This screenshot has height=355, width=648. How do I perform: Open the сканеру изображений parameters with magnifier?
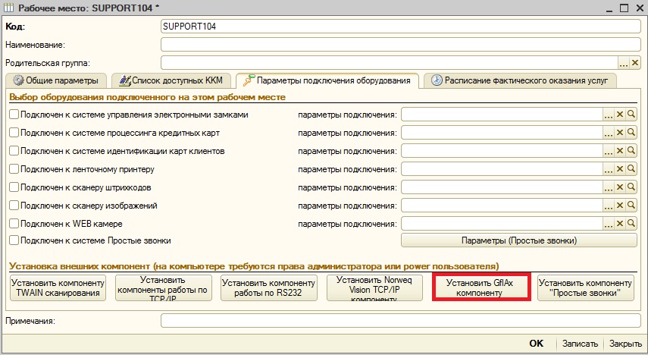tap(631, 206)
